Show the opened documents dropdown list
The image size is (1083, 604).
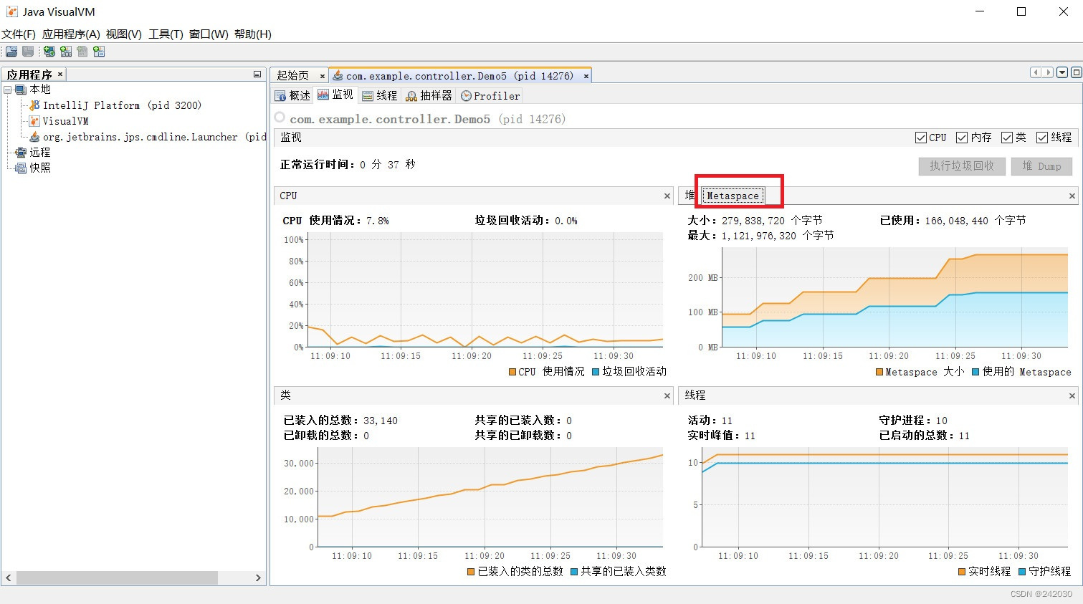(1062, 72)
